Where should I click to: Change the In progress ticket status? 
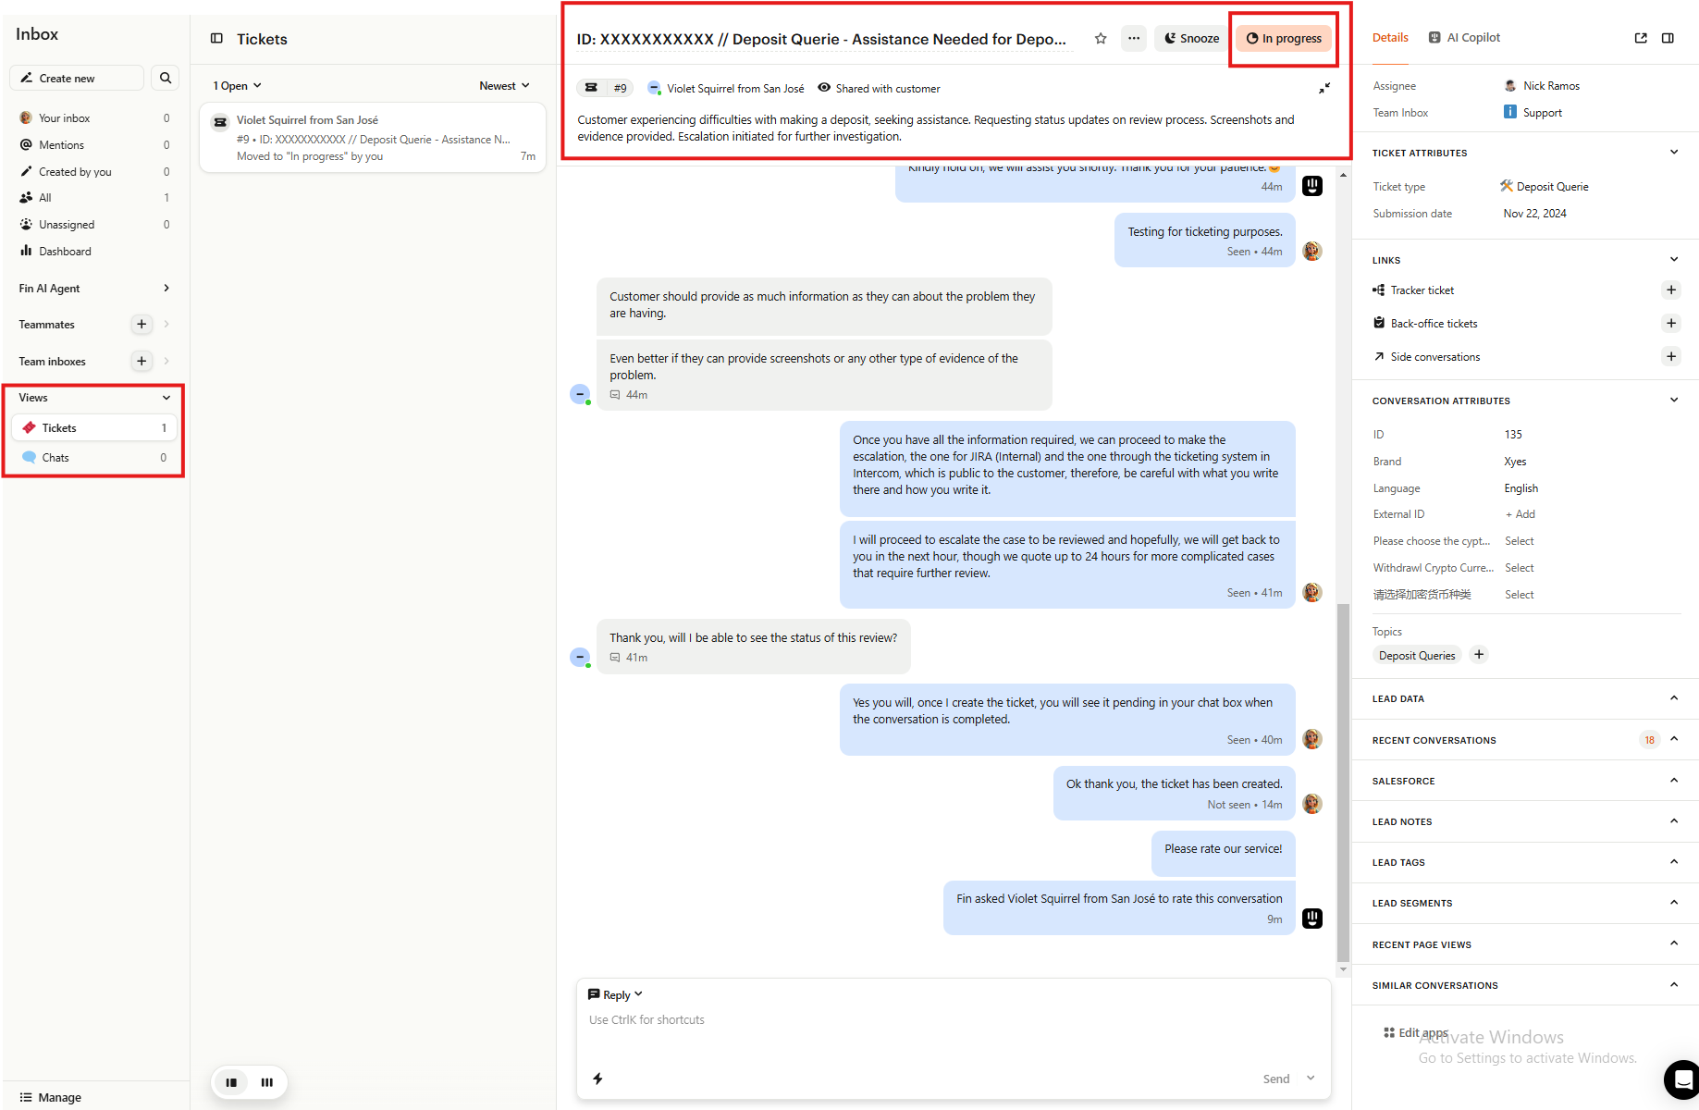[x=1284, y=38]
